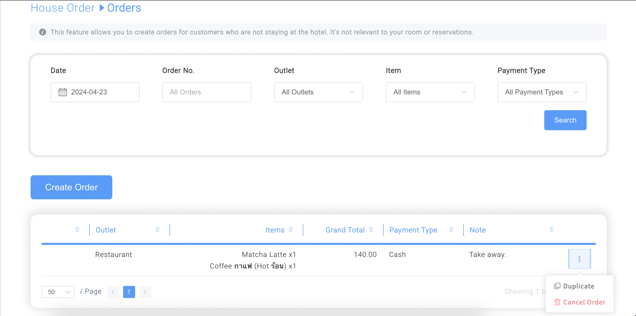The width and height of the screenshot is (636, 316).
Task: Click the calendar icon in the Date field
Action: tap(62, 92)
